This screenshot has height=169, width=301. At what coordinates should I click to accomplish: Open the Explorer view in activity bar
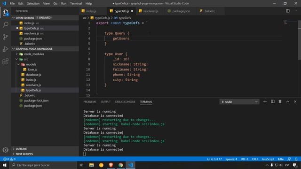5,13
